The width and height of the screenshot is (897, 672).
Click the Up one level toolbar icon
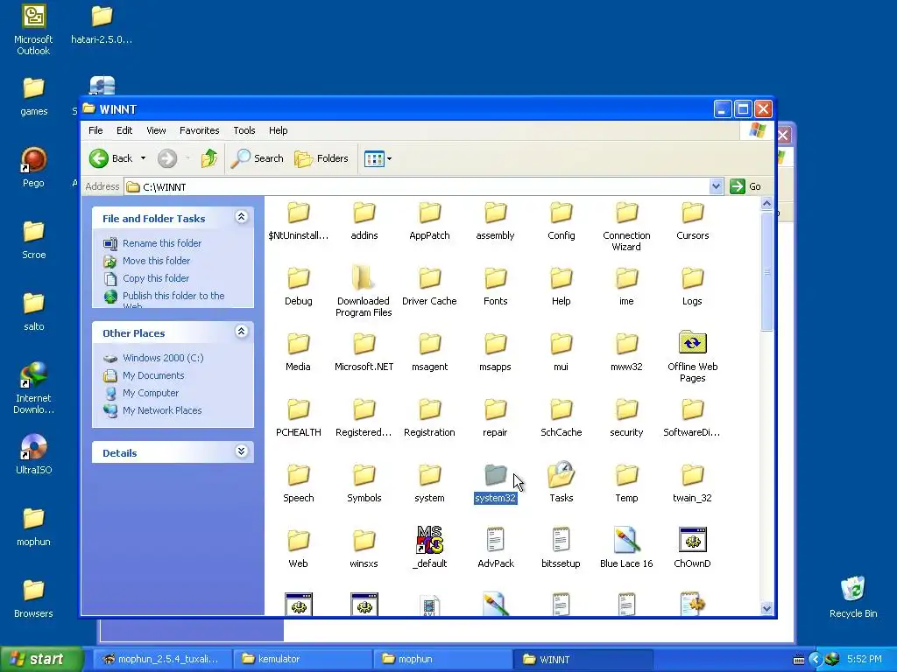point(209,158)
